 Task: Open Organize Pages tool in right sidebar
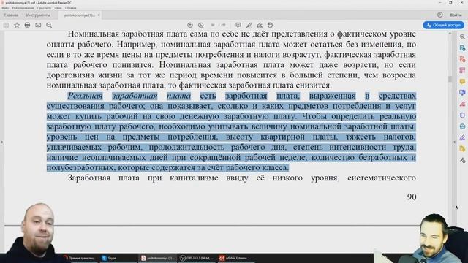click(x=462, y=70)
